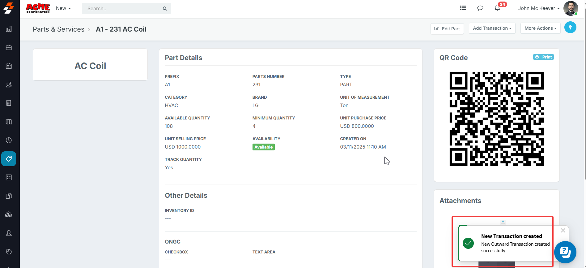Print the QR Code
This screenshot has height=268, width=586.
tap(543, 57)
